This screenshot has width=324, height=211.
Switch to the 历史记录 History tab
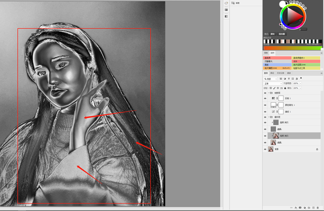pos(280,73)
